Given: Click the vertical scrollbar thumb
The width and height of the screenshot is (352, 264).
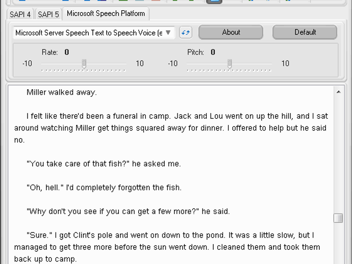Looking at the screenshot, I should 338,218.
